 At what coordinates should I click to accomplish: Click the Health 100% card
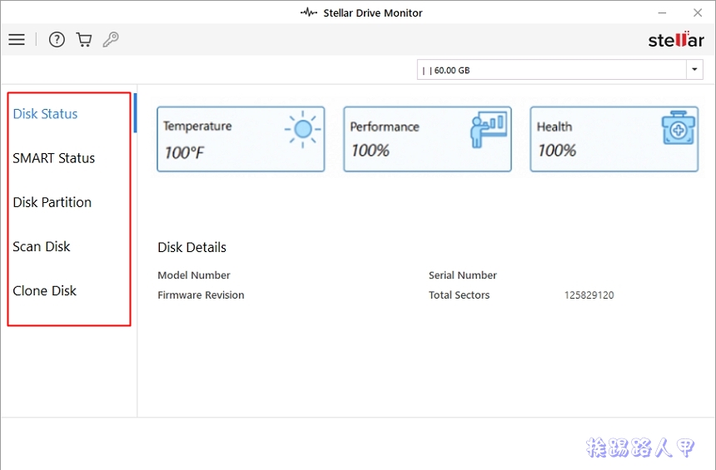click(614, 139)
